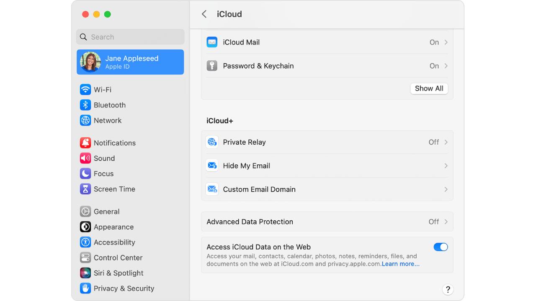Open help with the question mark button
Image resolution: width=536 pixels, height=301 pixels.
448,289
